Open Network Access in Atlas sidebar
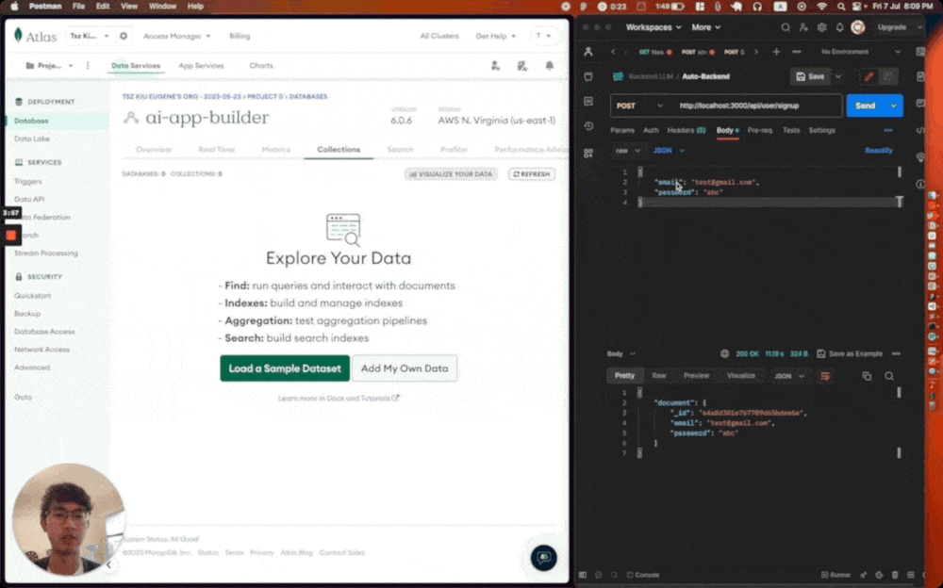Image resolution: width=943 pixels, height=588 pixels. [42, 350]
